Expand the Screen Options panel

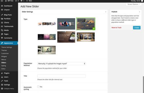134,4
